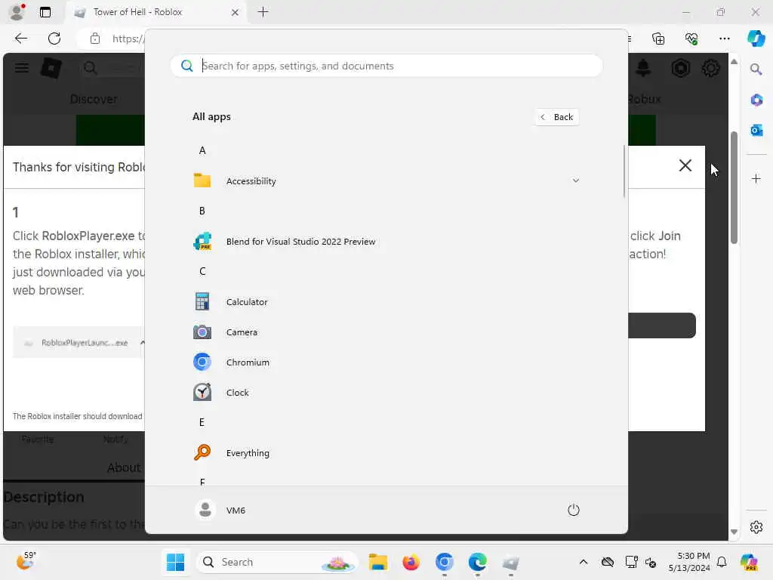773x580 pixels.
Task: Click the Back button in All apps
Action: [x=557, y=117]
